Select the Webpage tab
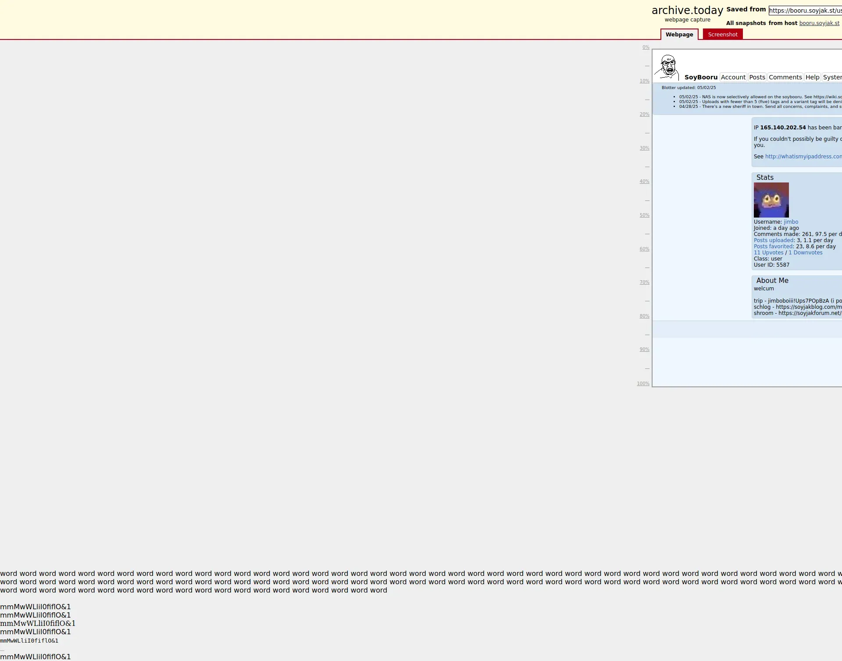The width and height of the screenshot is (842, 661). 679,35
